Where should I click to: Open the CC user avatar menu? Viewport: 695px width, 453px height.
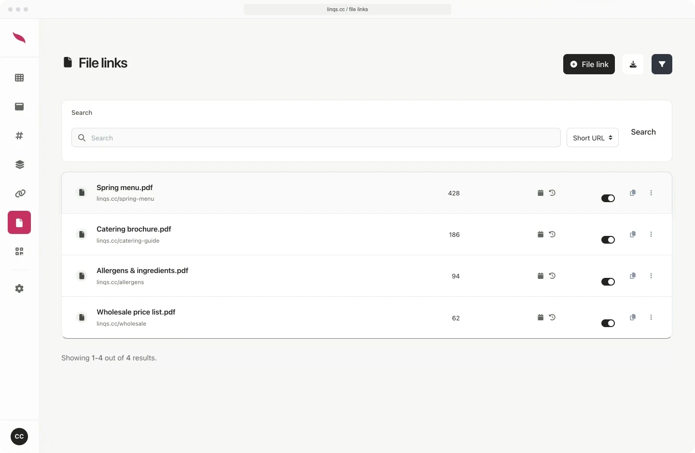pos(19,437)
